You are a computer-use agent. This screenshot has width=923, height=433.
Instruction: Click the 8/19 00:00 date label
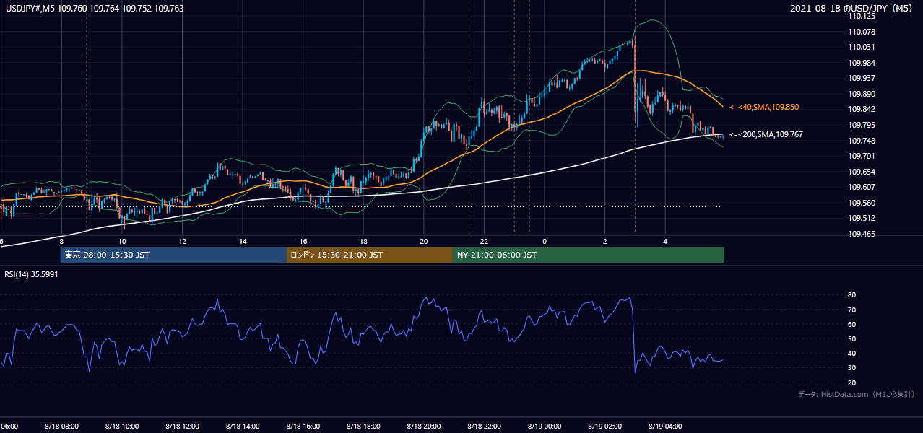545,427
